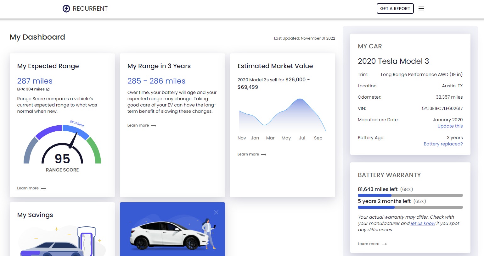The height and width of the screenshot is (256, 484).
Task: Click the arrow beside Range in 3 Years Learn more
Action: coord(154,126)
